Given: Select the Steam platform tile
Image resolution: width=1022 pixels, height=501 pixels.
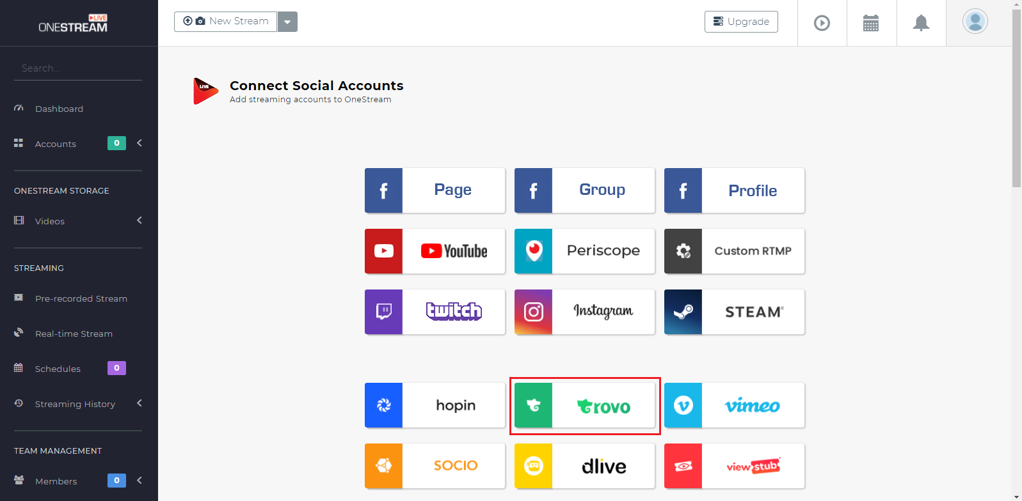Looking at the screenshot, I should pos(734,312).
